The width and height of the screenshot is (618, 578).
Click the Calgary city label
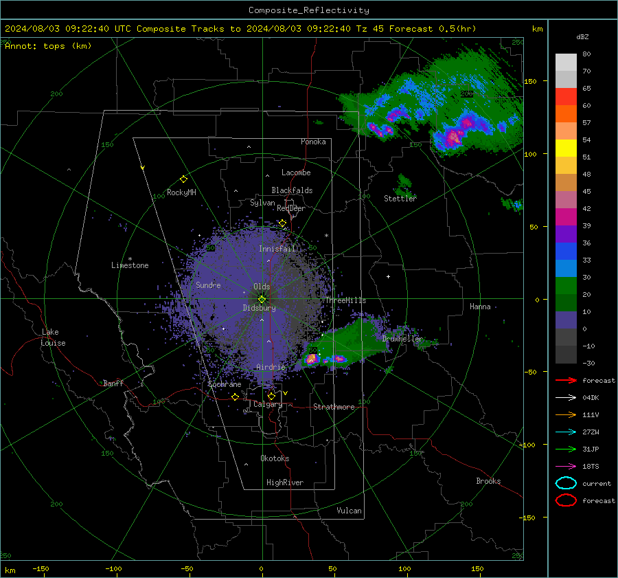click(268, 404)
